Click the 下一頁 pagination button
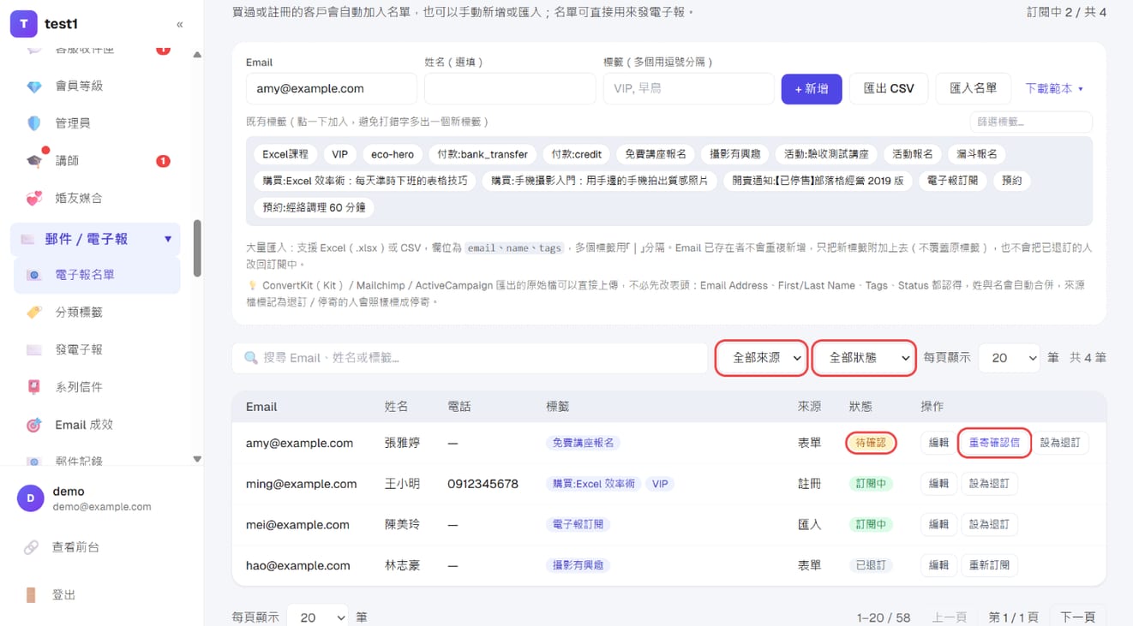Viewport: 1133px width, 626px height. coord(1077,617)
